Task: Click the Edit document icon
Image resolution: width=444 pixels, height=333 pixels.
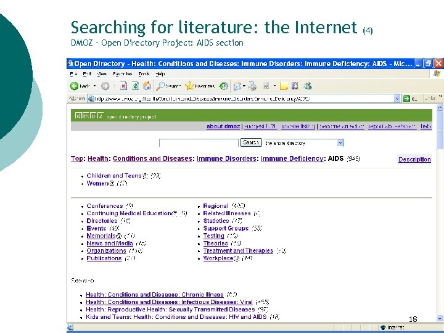Action: (x=266, y=86)
